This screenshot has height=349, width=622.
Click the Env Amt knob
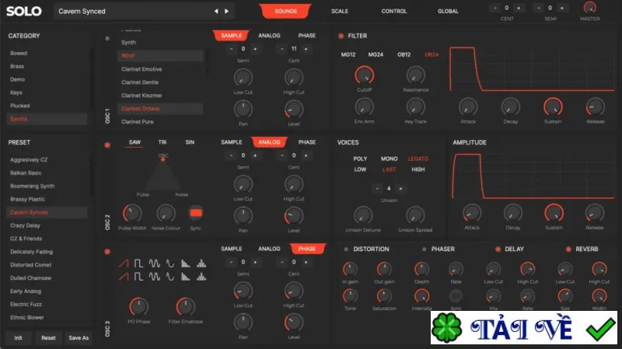click(x=364, y=107)
